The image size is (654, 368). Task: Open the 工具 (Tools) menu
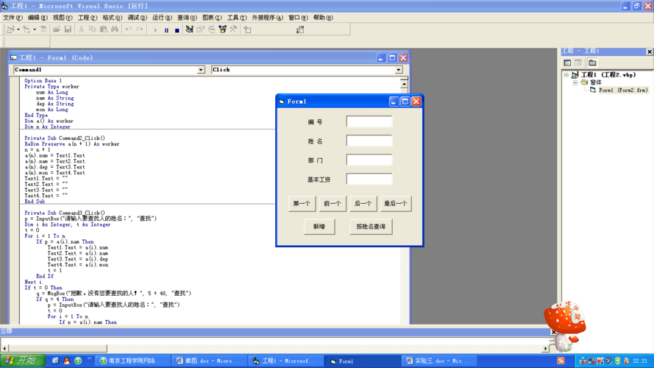[237, 18]
